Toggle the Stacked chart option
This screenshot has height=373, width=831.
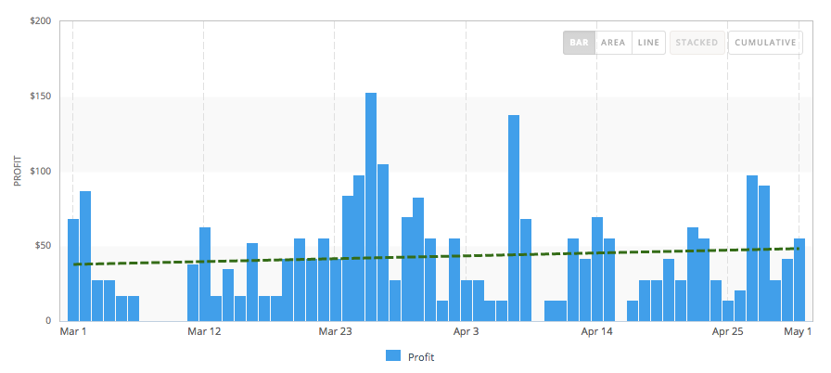(x=697, y=43)
